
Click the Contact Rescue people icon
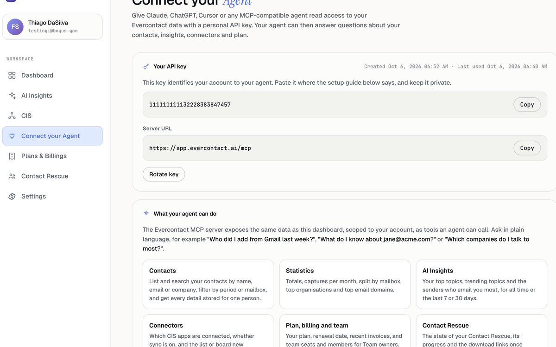[x=12, y=176]
